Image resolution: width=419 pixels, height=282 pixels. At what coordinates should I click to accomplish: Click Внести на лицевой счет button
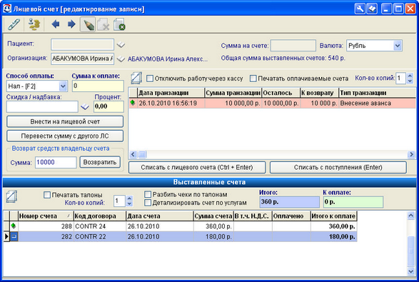[x=65, y=121]
